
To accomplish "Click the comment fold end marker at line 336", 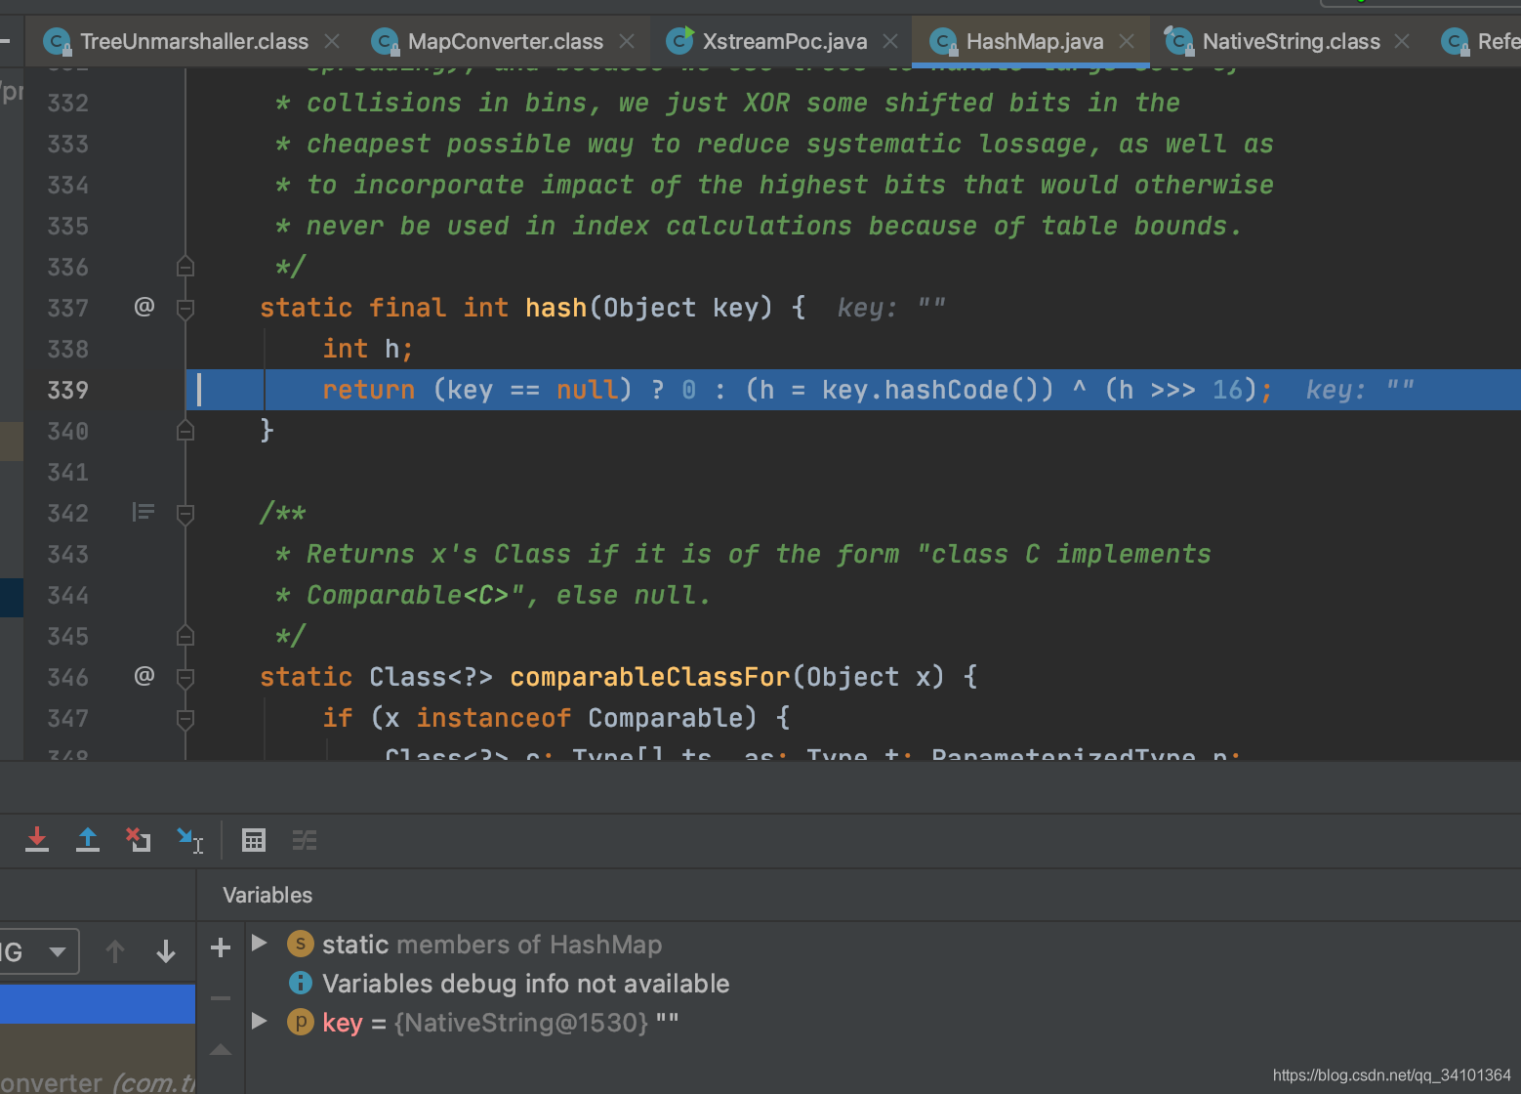I will coord(185,267).
